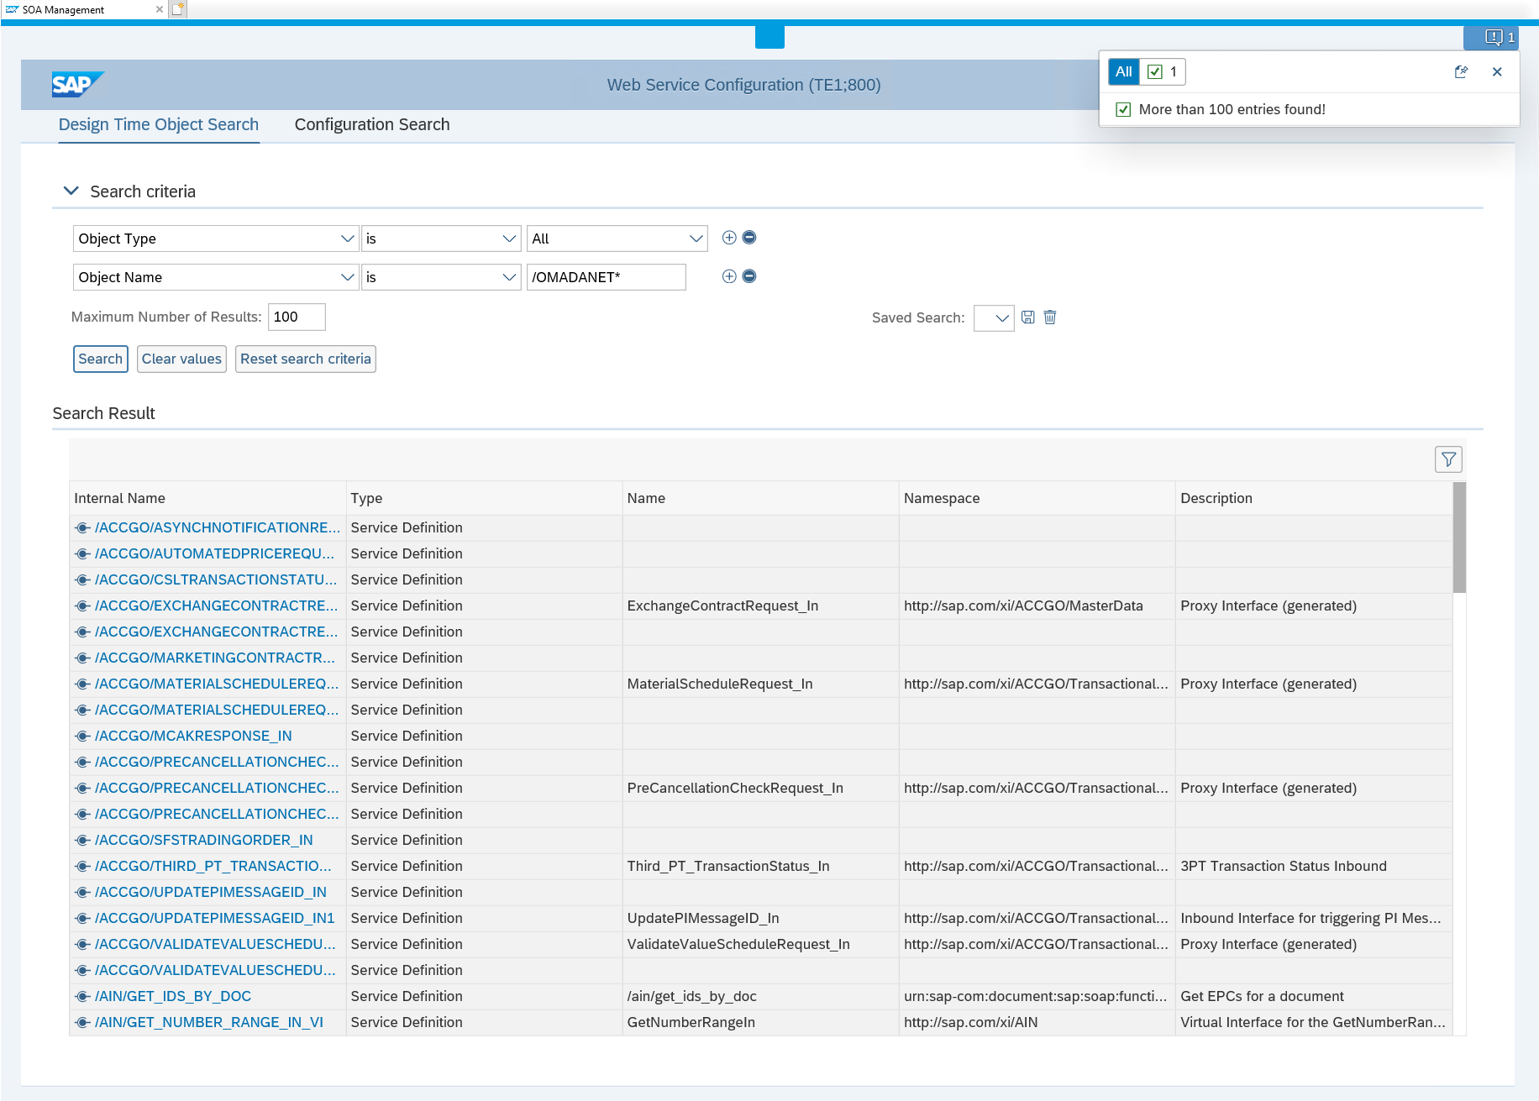Close the SOA Management browser tab

pos(160,9)
